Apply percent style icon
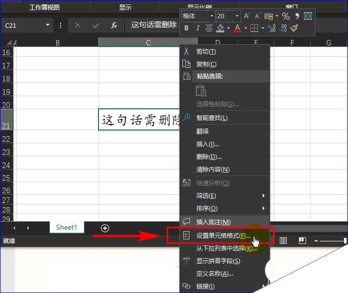The height and width of the screenshot is (293, 348). pos(286,16)
